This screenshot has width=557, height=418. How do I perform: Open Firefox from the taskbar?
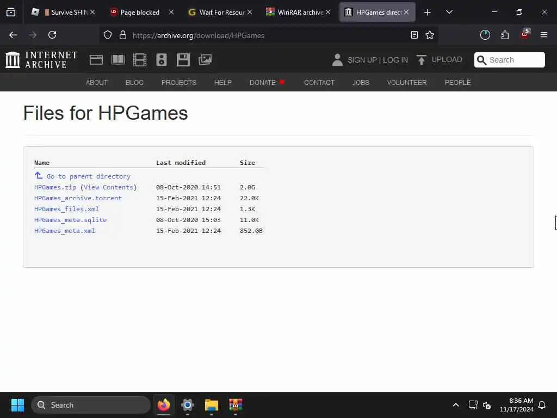[164, 405]
